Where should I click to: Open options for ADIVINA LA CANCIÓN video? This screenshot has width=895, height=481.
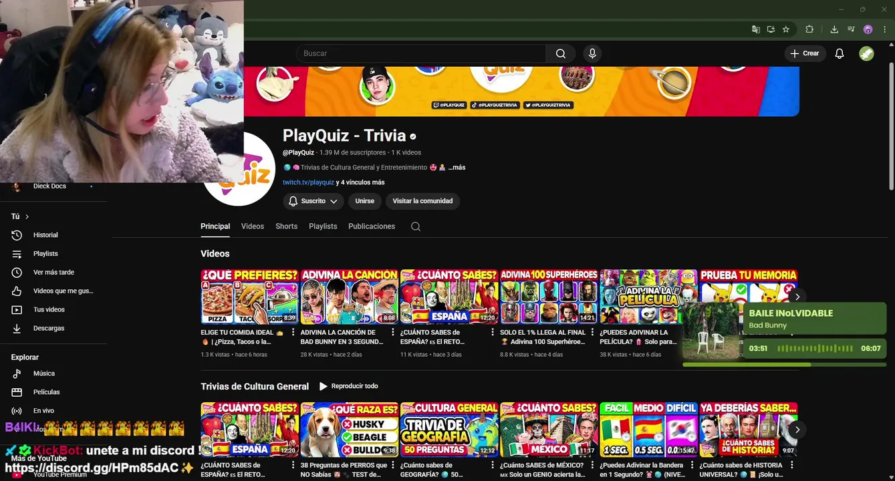pos(392,332)
